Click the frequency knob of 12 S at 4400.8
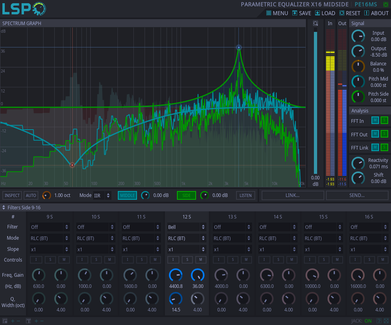This screenshot has width=391, height=325. click(176, 275)
